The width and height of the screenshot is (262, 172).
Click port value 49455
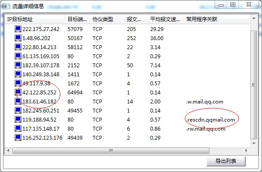(x=75, y=110)
